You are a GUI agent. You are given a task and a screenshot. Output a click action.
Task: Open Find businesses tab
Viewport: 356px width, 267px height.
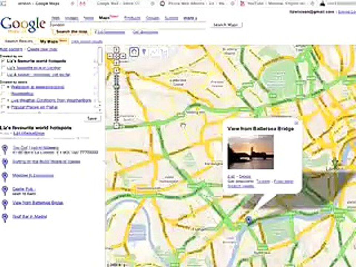click(x=110, y=32)
